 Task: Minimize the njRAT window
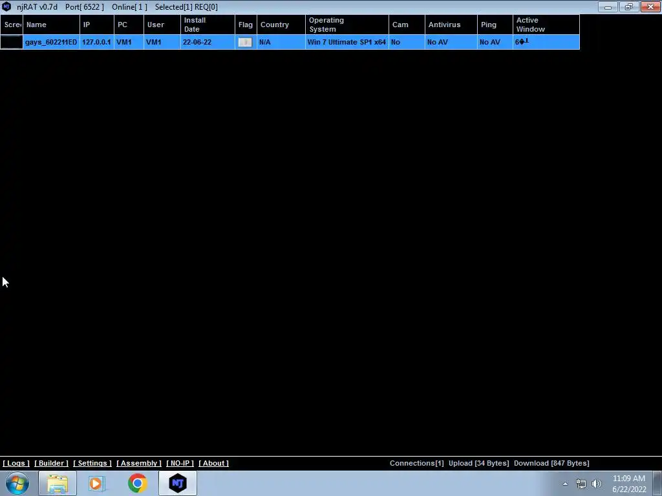pyautogui.click(x=608, y=6)
